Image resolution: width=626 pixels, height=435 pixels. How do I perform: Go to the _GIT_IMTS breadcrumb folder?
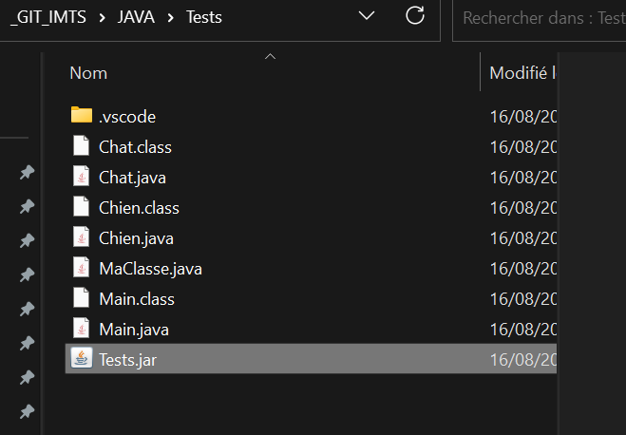(48, 16)
